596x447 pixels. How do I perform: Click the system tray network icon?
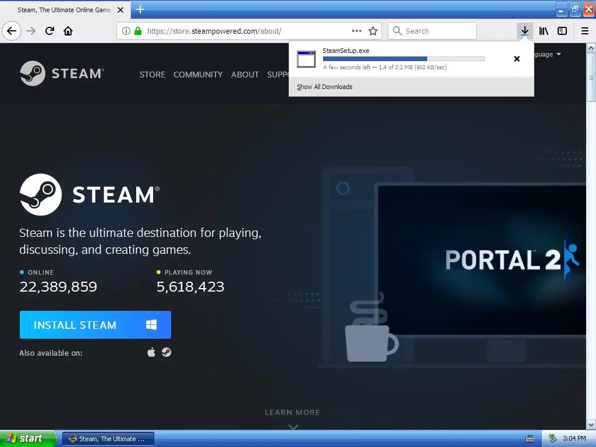(553, 439)
